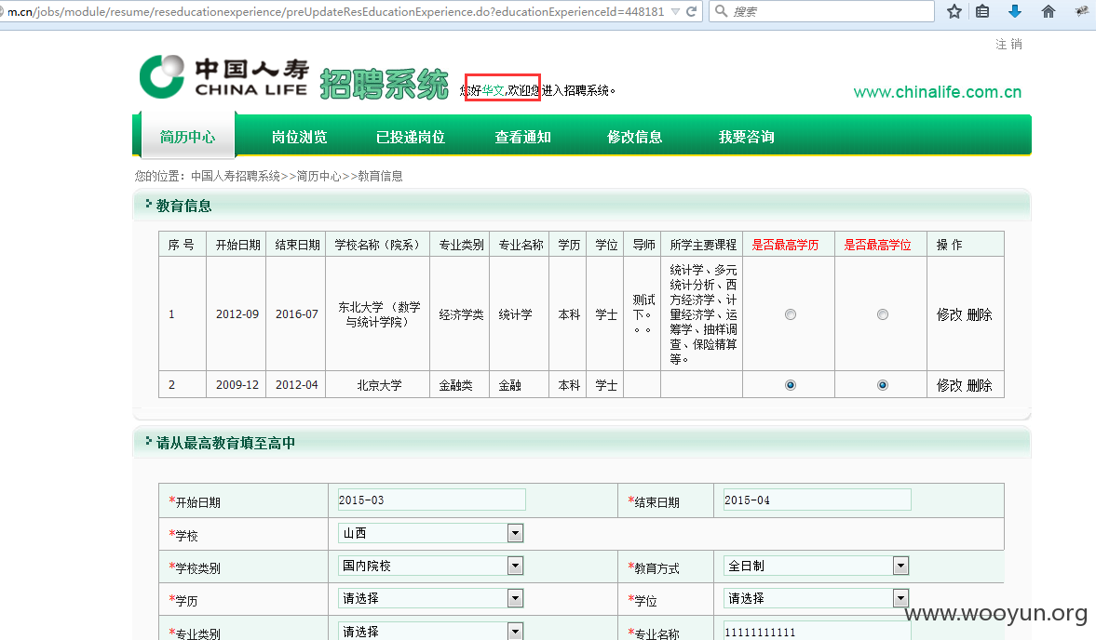Open 我要咨询 menu item
The height and width of the screenshot is (640, 1096).
(x=747, y=137)
